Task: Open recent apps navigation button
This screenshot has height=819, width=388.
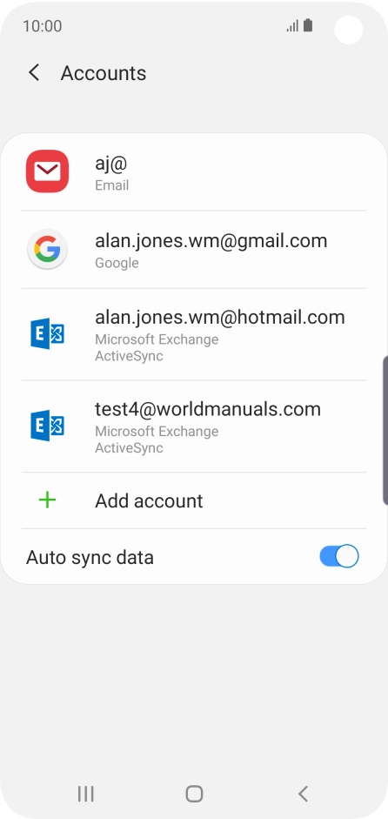Action: click(x=85, y=794)
